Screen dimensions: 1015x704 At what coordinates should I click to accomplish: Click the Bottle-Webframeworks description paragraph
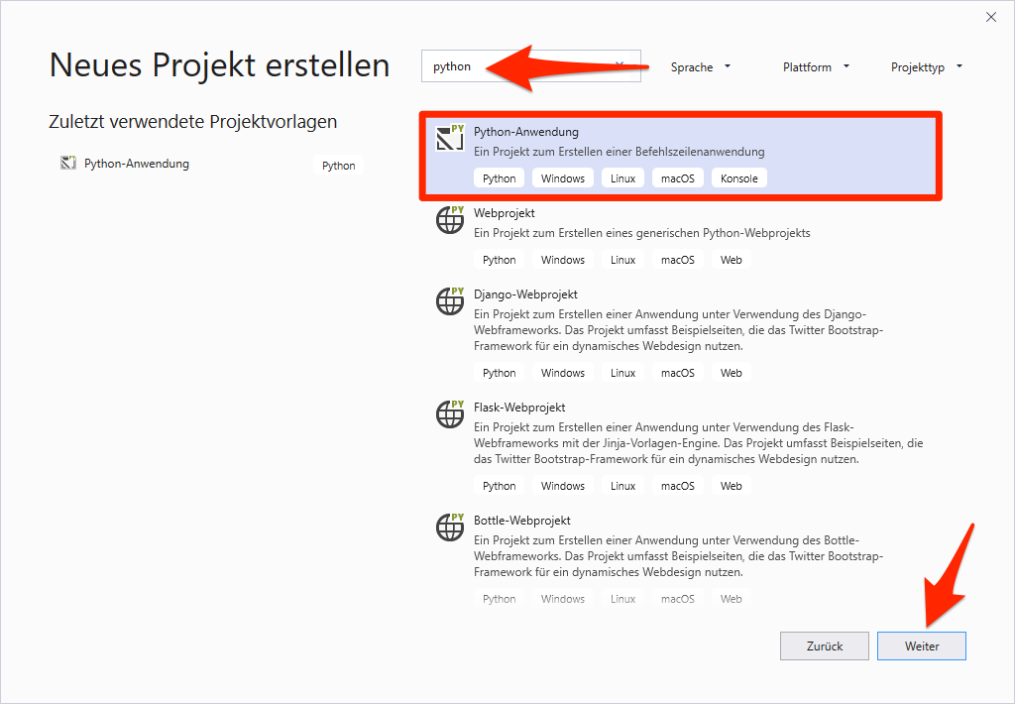tap(678, 555)
